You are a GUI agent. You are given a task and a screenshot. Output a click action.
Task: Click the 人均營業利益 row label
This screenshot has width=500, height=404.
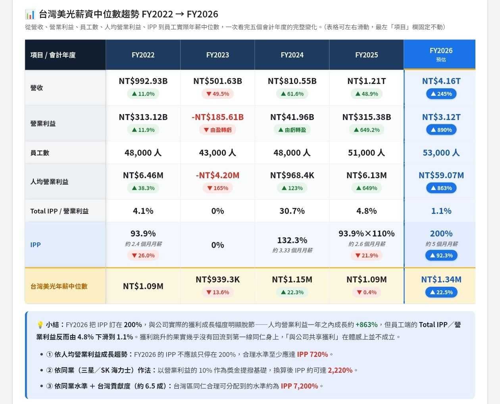coord(49,182)
